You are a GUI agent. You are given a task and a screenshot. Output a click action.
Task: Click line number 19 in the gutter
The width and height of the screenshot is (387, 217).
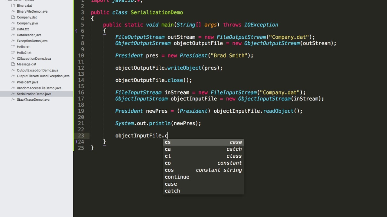(x=81, y=111)
